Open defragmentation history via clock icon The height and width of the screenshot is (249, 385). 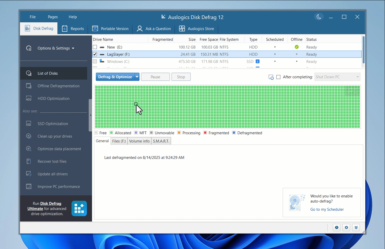pyautogui.click(x=336, y=227)
